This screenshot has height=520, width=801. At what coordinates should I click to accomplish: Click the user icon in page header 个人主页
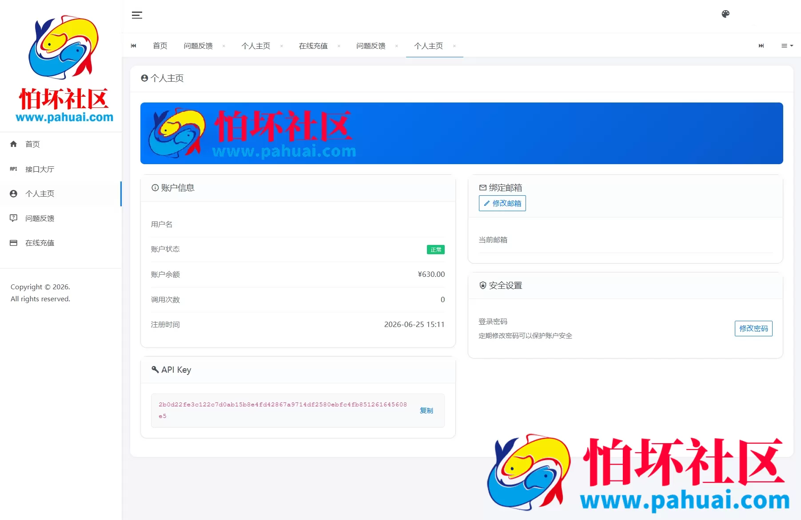[144, 78]
